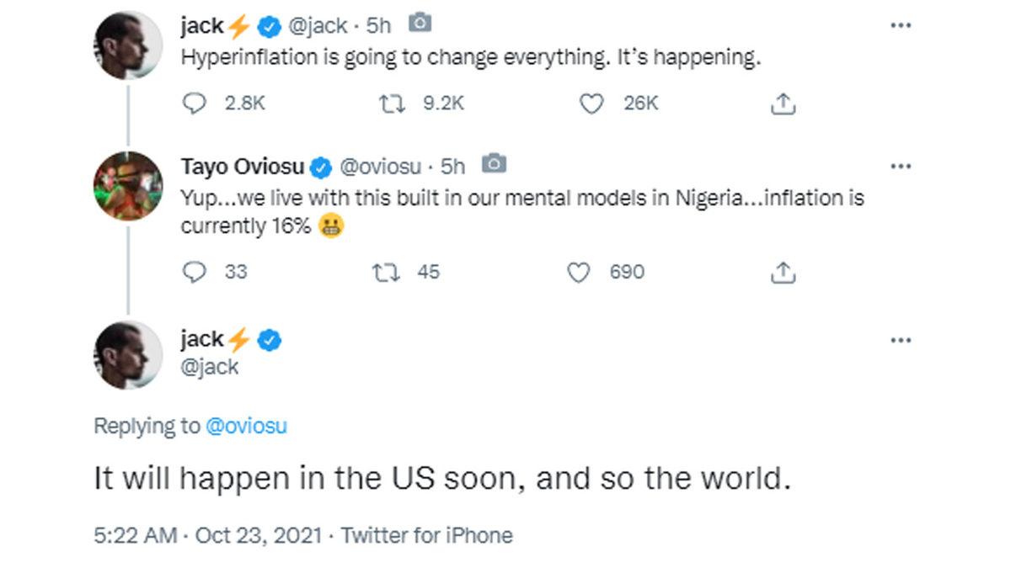Viewport: 1011px width, 568px height.
Task: Like Tayo Oviosu's tweet
Action: tap(579, 272)
